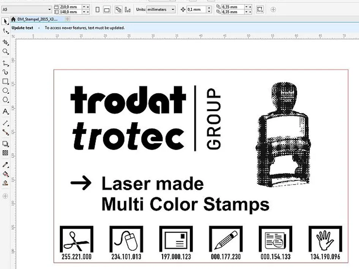Select the Connector tool
359x269 pixels.
coord(5,132)
